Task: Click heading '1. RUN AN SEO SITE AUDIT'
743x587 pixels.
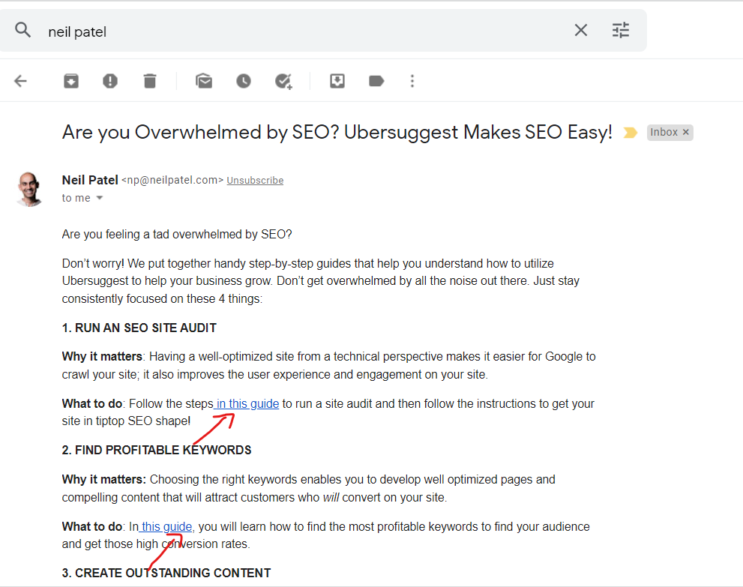Action: (139, 328)
